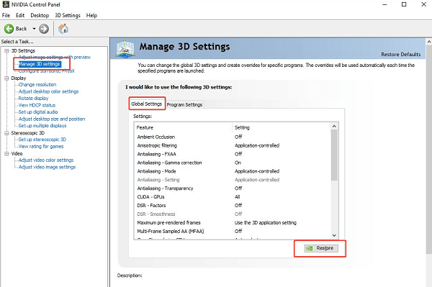The width and height of the screenshot is (432, 287).
Task: Select the CUDA - GPUs row
Action: tap(233, 197)
